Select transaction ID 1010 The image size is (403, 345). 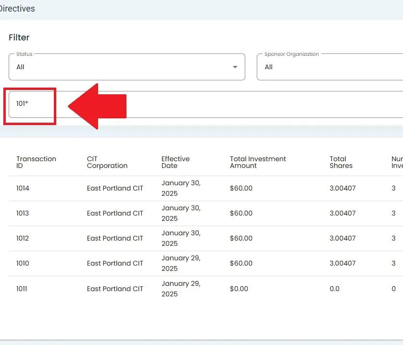[23, 263]
